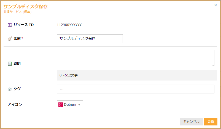
Task: Expand the icon selector dropdown arrow
Action: 79,105
